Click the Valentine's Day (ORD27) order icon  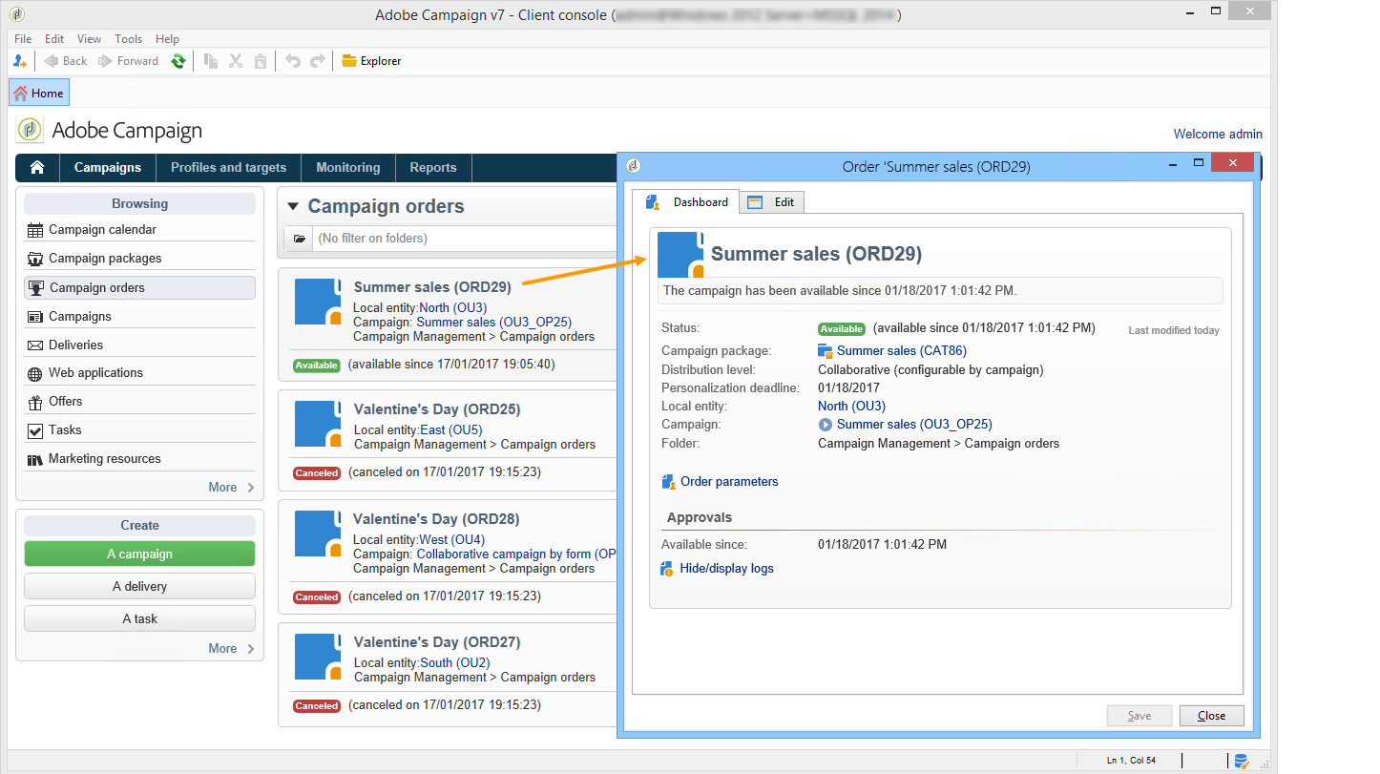pyautogui.click(x=318, y=657)
